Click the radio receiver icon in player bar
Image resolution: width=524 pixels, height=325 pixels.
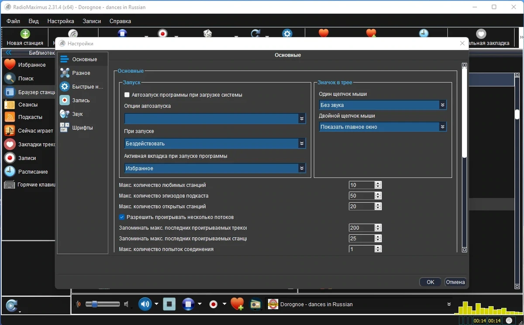point(255,304)
